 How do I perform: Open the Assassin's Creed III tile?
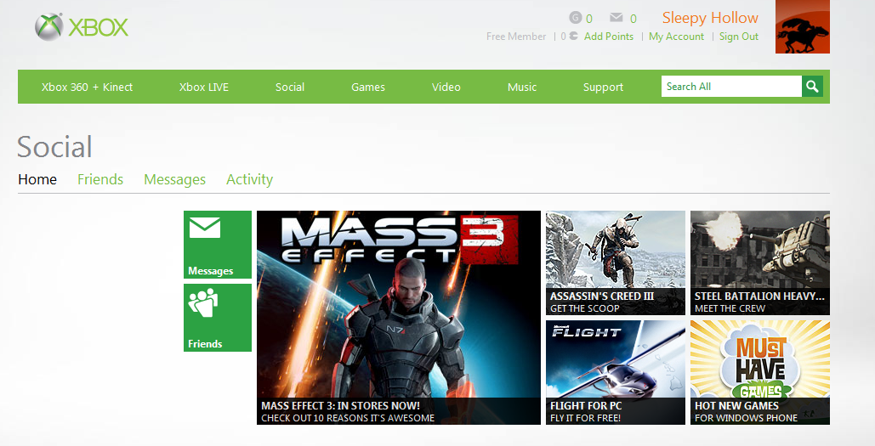616,263
